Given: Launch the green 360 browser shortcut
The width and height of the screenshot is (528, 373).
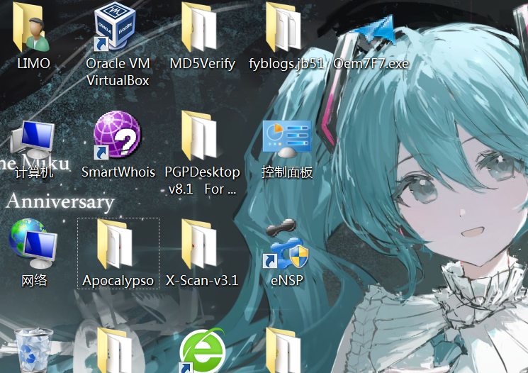Looking at the screenshot, I should [202, 351].
